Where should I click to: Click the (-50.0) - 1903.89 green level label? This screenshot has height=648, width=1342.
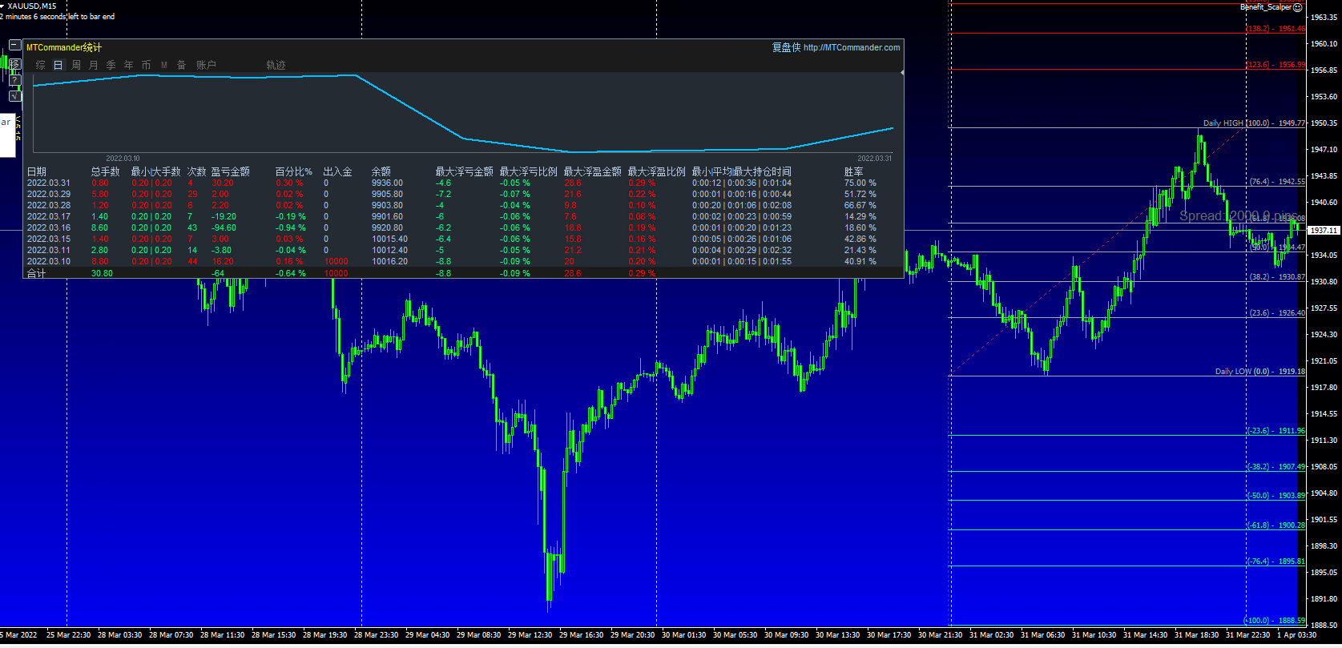1276,496
